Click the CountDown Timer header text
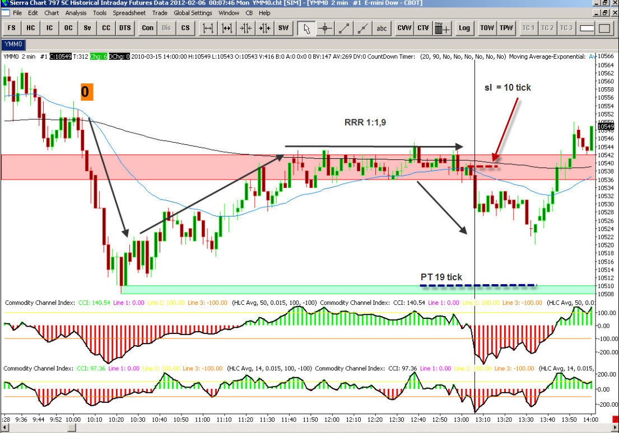The height and width of the screenshot is (433, 619). 391,57
